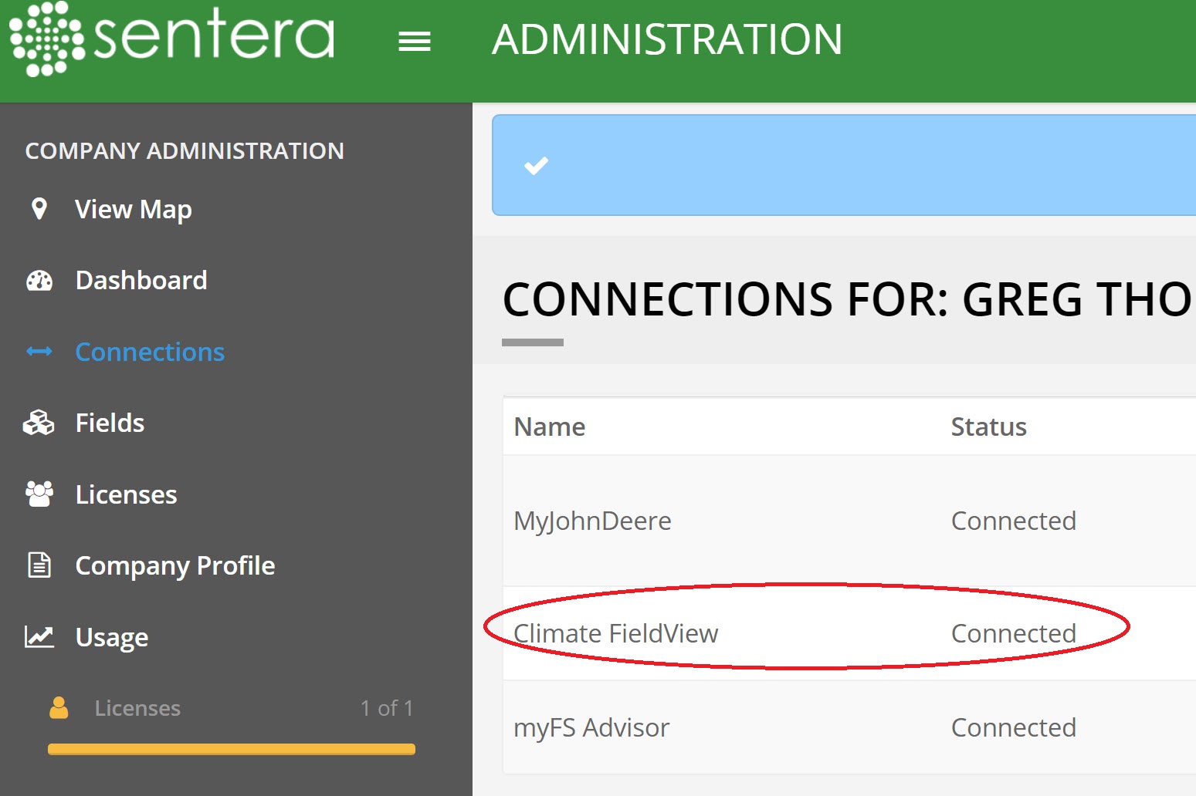This screenshot has width=1196, height=796.
Task: Click the gray Licenses usage label
Action: [137, 708]
